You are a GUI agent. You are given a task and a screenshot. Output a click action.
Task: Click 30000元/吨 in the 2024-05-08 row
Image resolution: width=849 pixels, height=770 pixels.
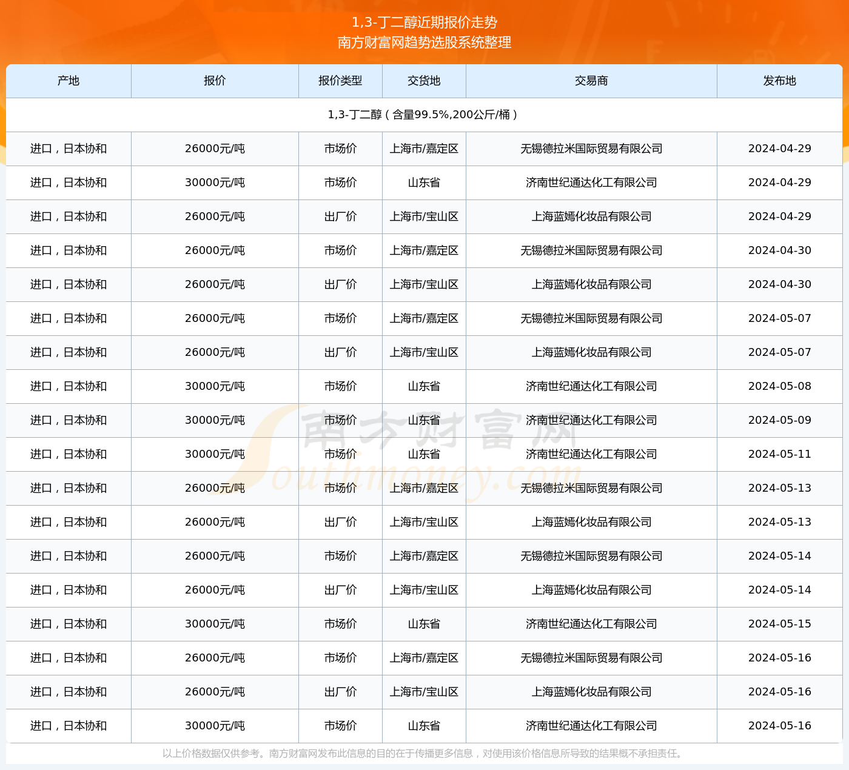pyautogui.click(x=215, y=386)
